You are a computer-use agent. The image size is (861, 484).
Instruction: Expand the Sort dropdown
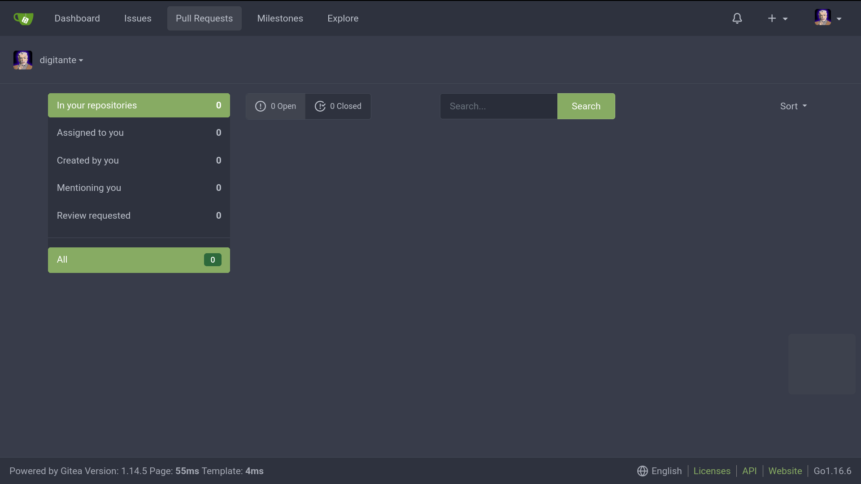793,106
